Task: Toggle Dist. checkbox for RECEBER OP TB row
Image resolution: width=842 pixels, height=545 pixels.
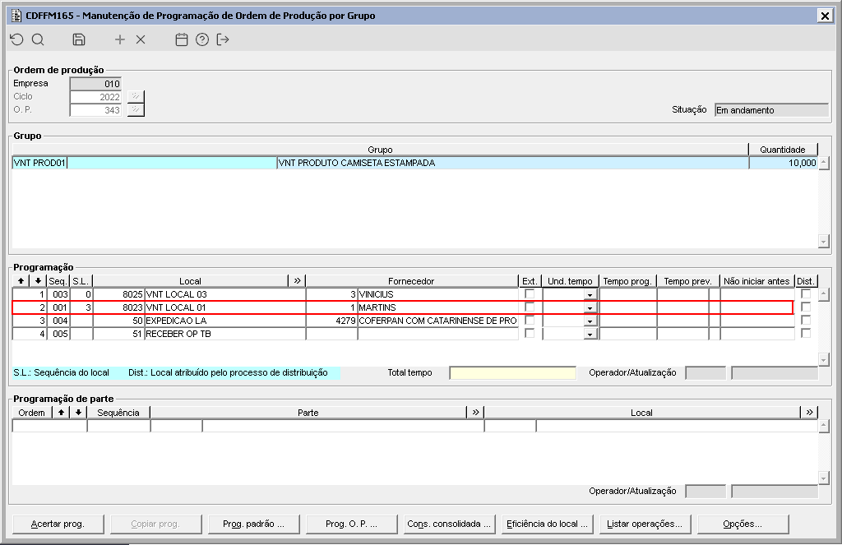Action: click(x=806, y=334)
